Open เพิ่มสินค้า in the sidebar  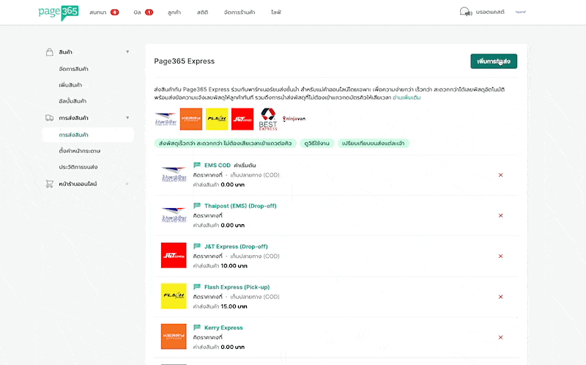point(70,85)
